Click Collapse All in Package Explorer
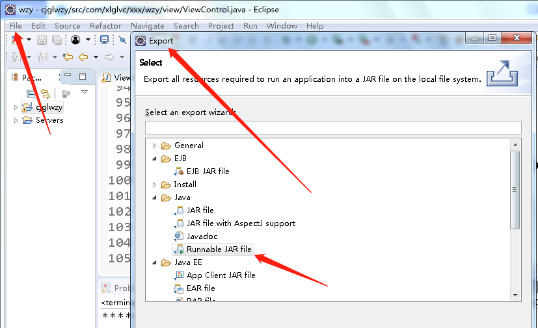The height and width of the screenshot is (328, 538). pos(31,94)
